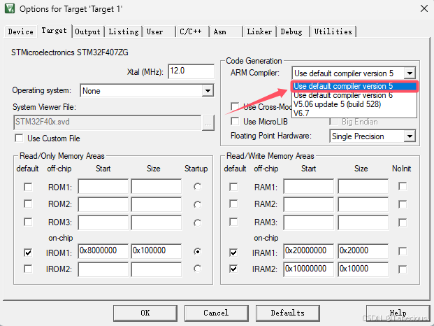434x326 pixels.
Task: Click the IROM1 Start address field
Action: [103, 251]
